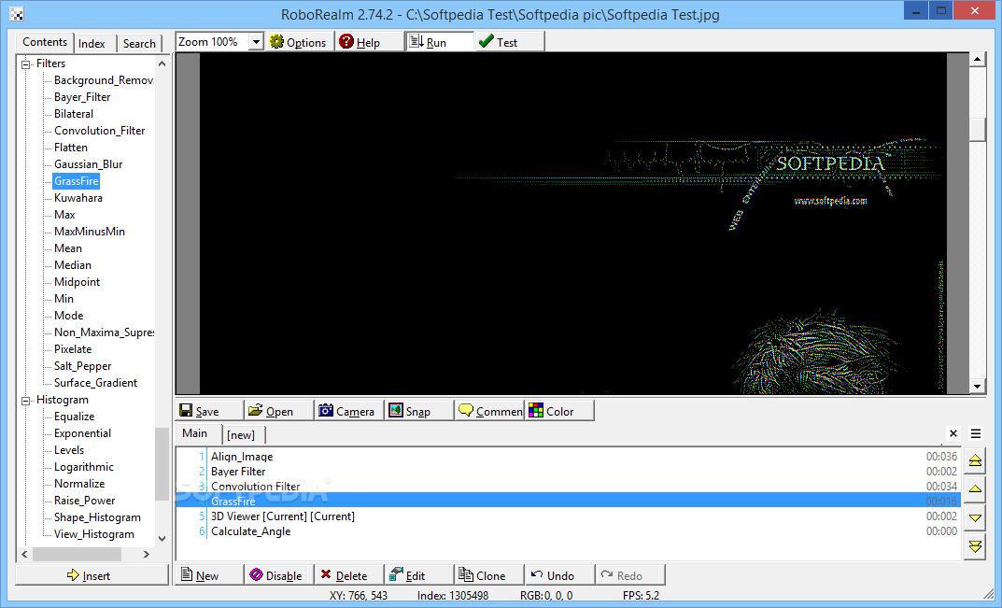Select Align_Image pipeline row
This screenshot has width=1002, height=608.
click(568, 457)
